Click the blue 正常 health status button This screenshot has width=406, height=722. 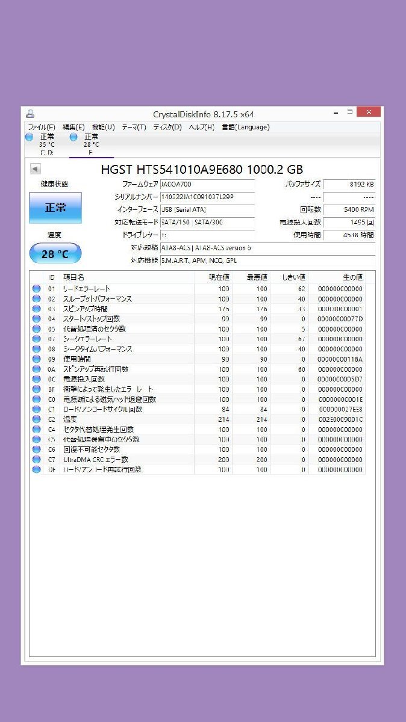point(55,208)
